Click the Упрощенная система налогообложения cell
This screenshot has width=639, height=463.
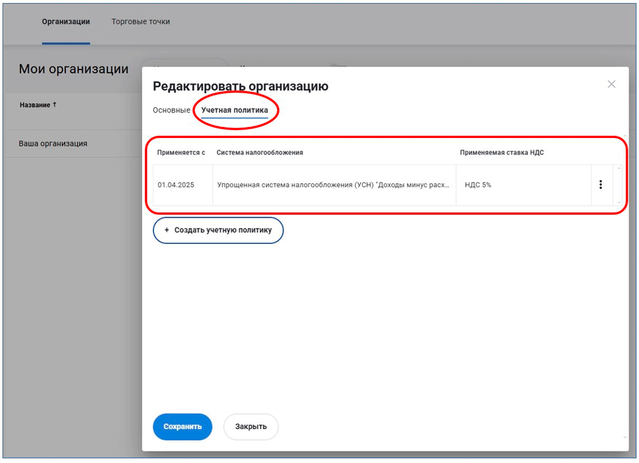point(333,185)
